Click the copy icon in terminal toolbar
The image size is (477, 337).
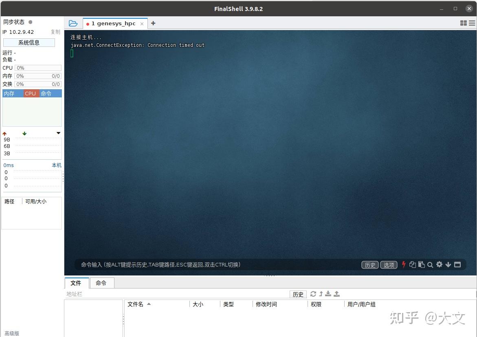(413, 264)
